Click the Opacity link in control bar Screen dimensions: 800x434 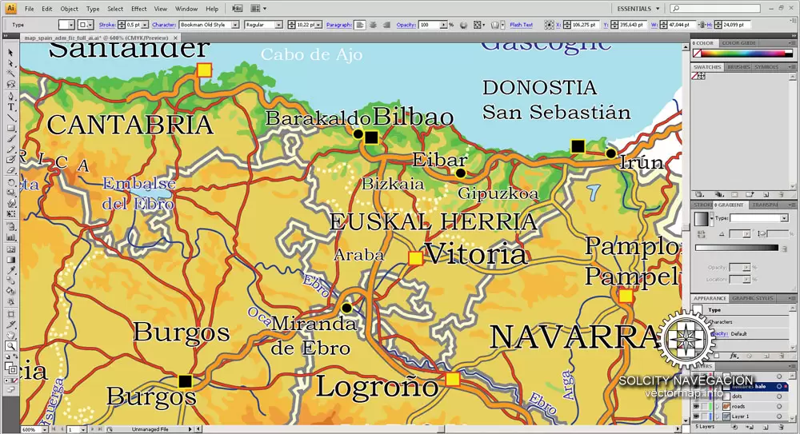(406, 25)
